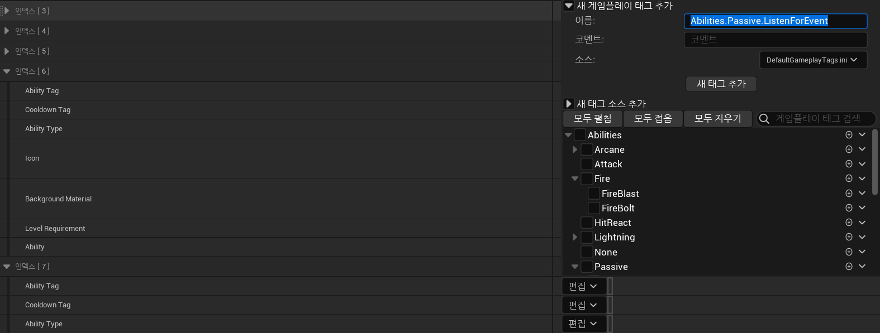Expand the Lightning tag node
Image resolution: width=880 pixels, height=333 pixels.
point(575,237)
